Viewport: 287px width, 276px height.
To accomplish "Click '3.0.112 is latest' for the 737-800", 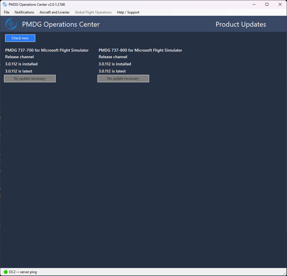I will [112, 71].
